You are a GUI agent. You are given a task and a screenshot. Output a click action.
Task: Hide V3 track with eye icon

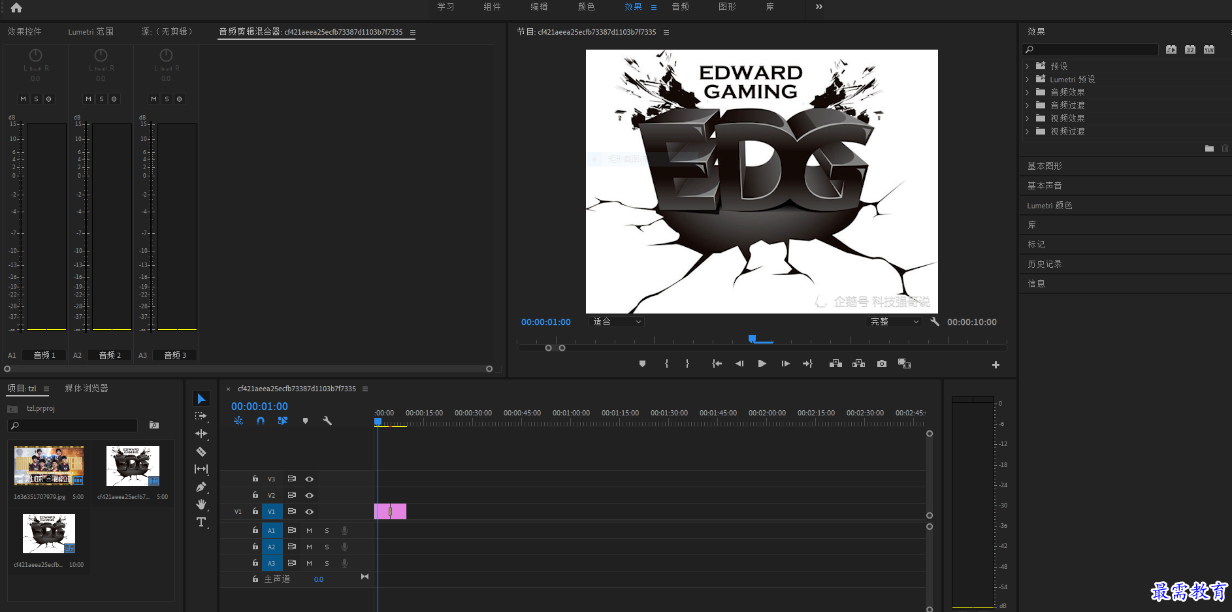pyautogui.click(x=310, y=479)
